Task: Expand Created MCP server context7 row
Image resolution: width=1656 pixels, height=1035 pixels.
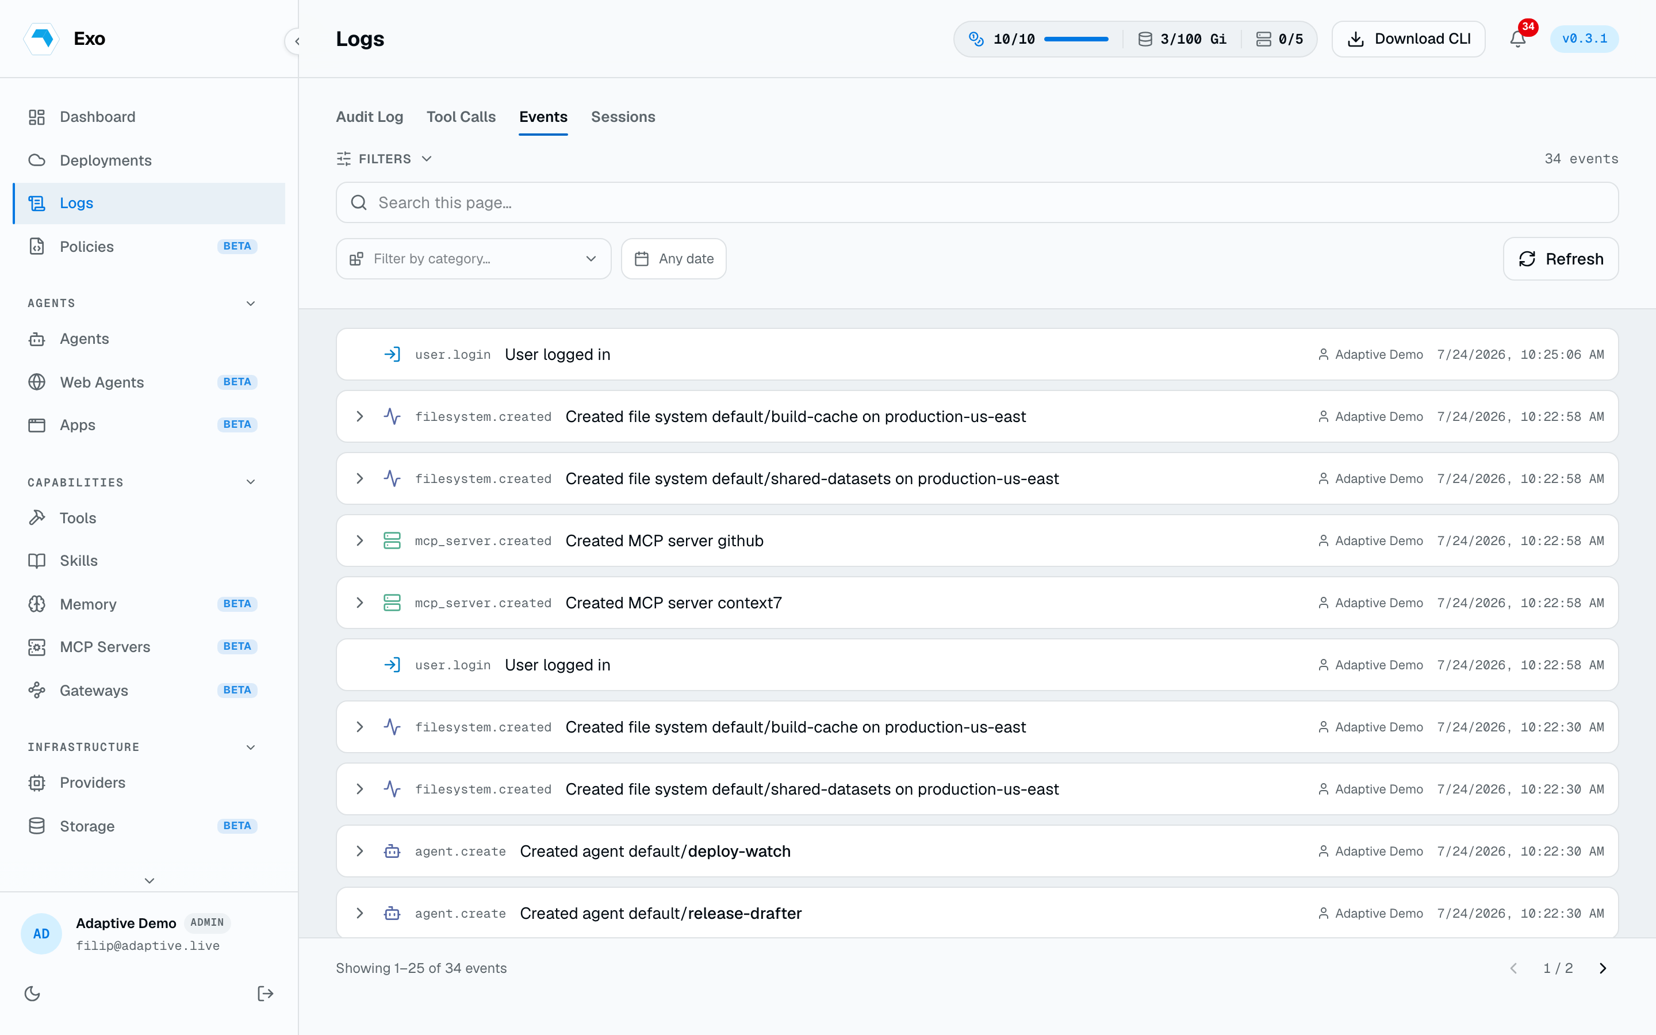Action: pos(360,603)
